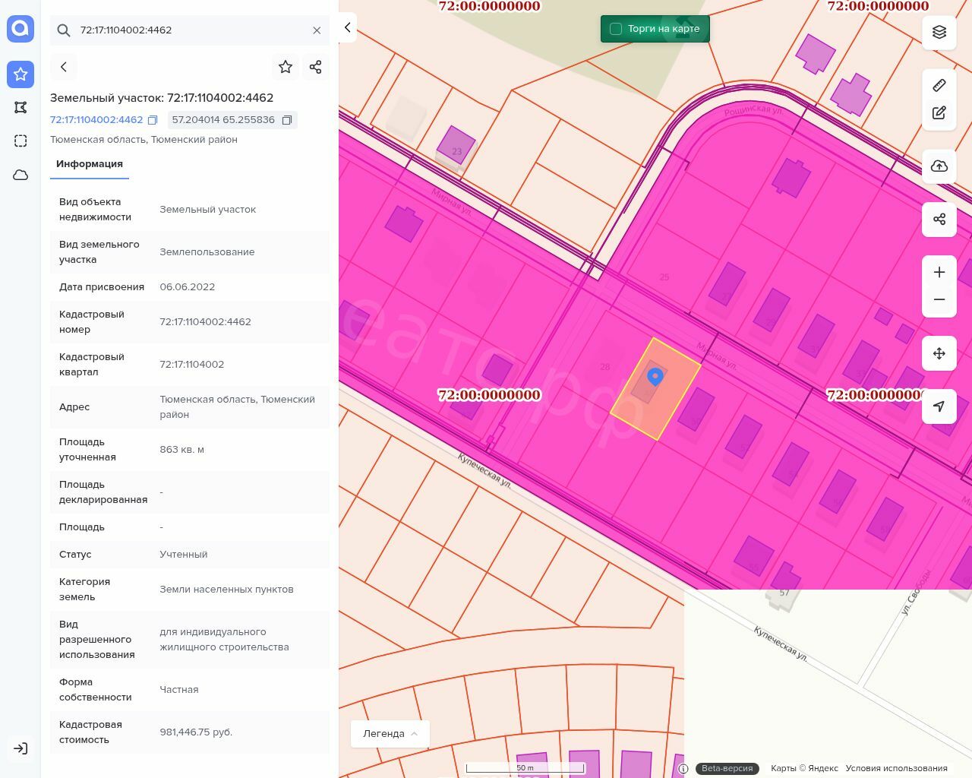Go back using the left chevron
The height and width of the screenshot is (778, 972).
pos(64,67)
